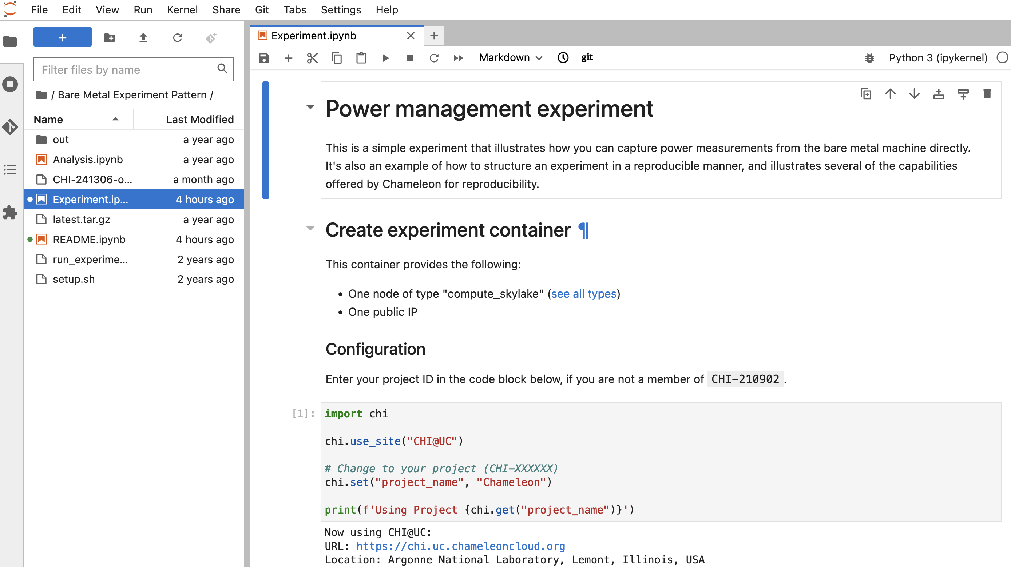Click the heading anchor pilcrow link
The width and height of the screenshot is (1011, 567).
click(584, 230)
